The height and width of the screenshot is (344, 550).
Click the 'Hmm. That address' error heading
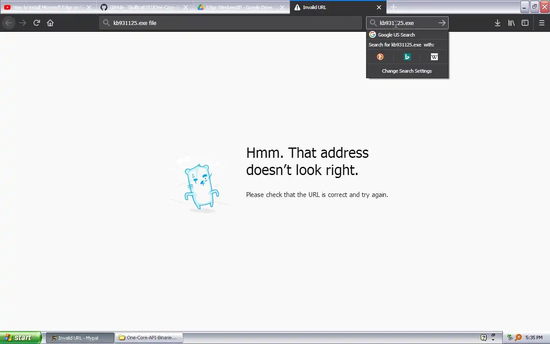click(x=307, y=161)
